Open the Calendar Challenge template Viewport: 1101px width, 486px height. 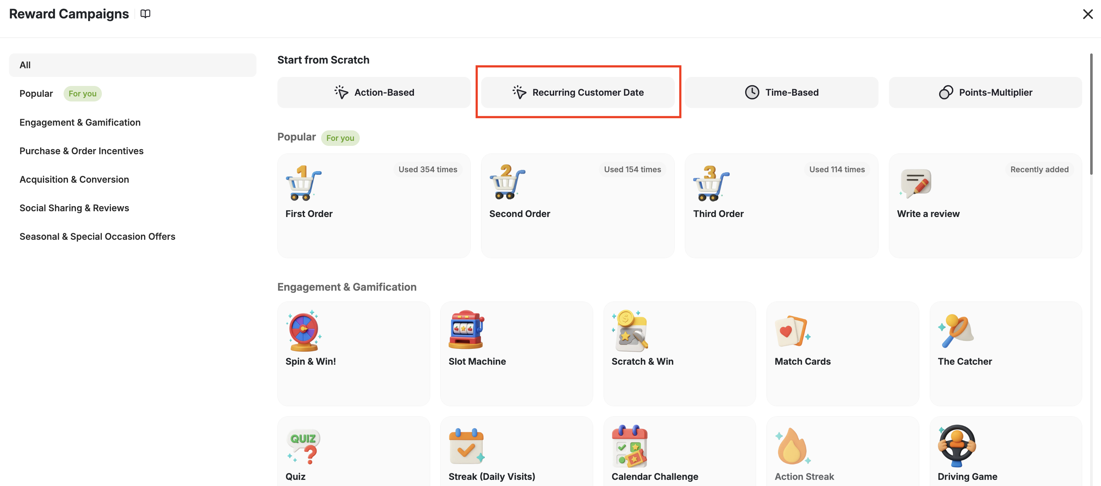point(679,453)
